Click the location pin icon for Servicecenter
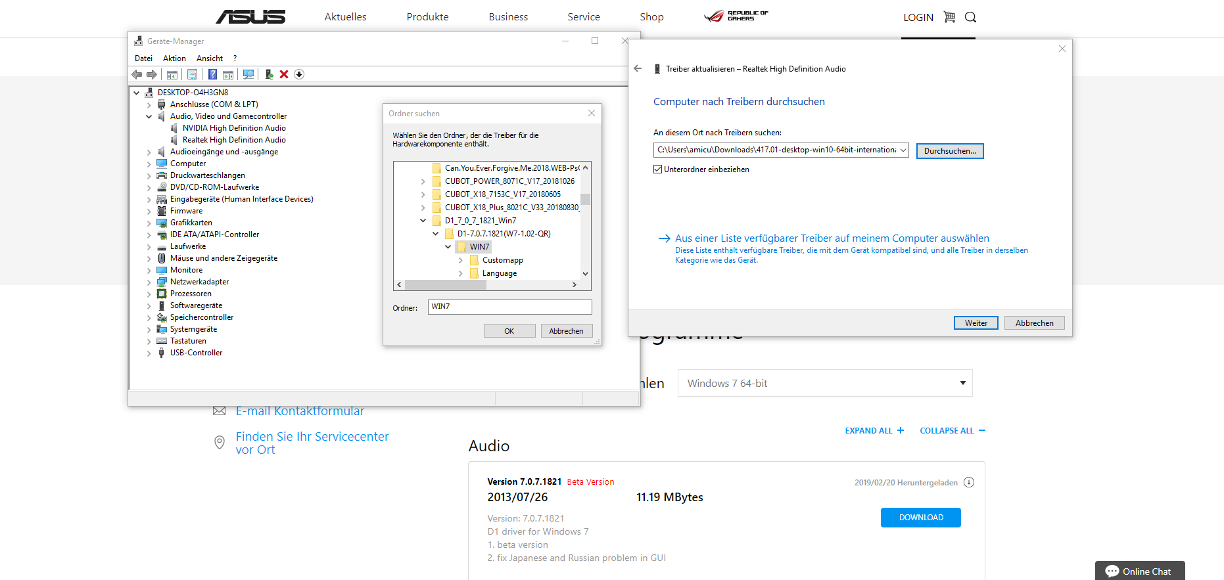 click(220, 443)
